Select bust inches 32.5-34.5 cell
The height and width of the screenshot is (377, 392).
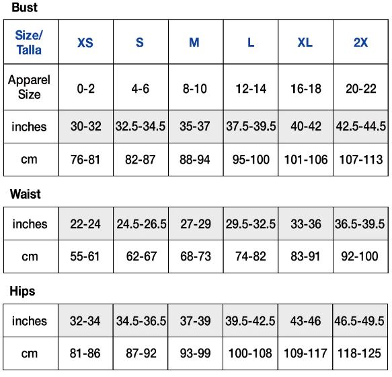141,127
